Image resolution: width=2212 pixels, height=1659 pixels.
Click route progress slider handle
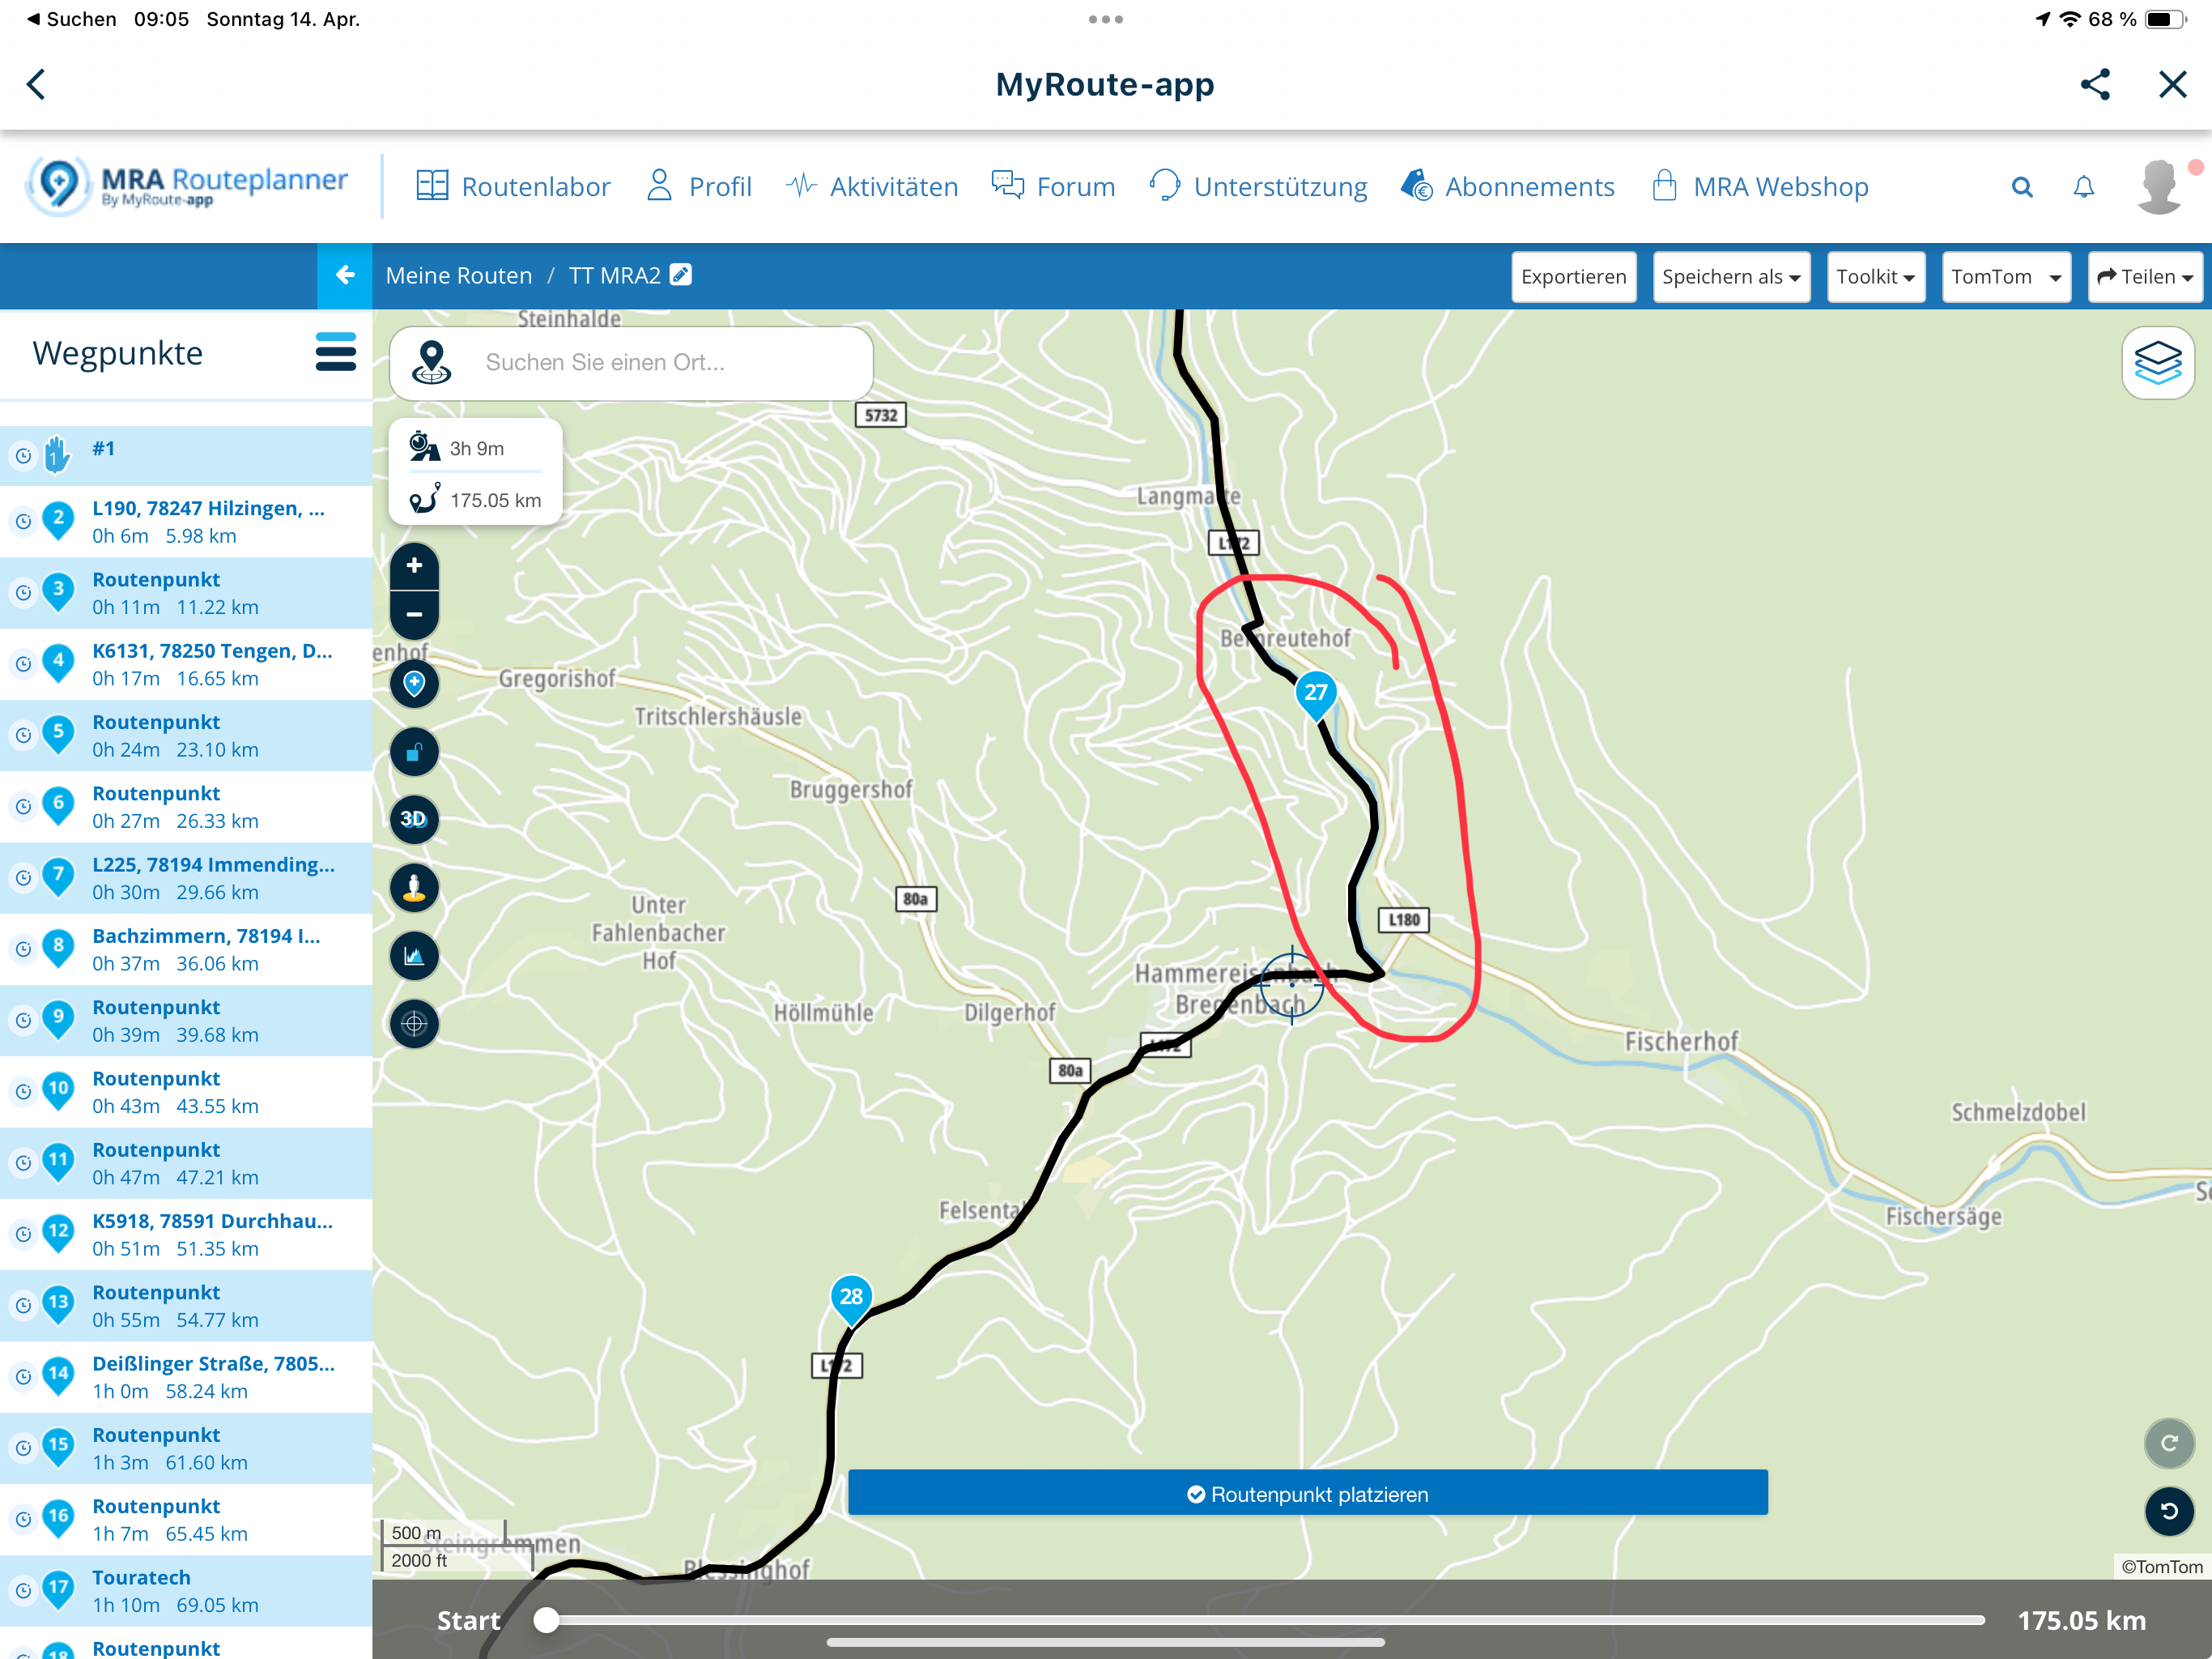(x=546, y=1620)
